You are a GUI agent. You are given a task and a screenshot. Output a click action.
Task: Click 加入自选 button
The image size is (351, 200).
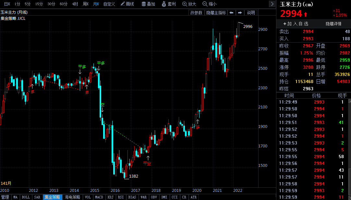tap(296, 24)
